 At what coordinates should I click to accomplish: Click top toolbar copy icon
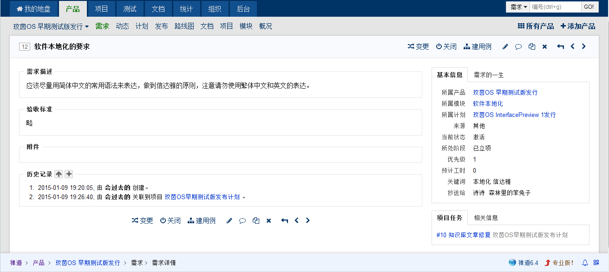point(532,47)
